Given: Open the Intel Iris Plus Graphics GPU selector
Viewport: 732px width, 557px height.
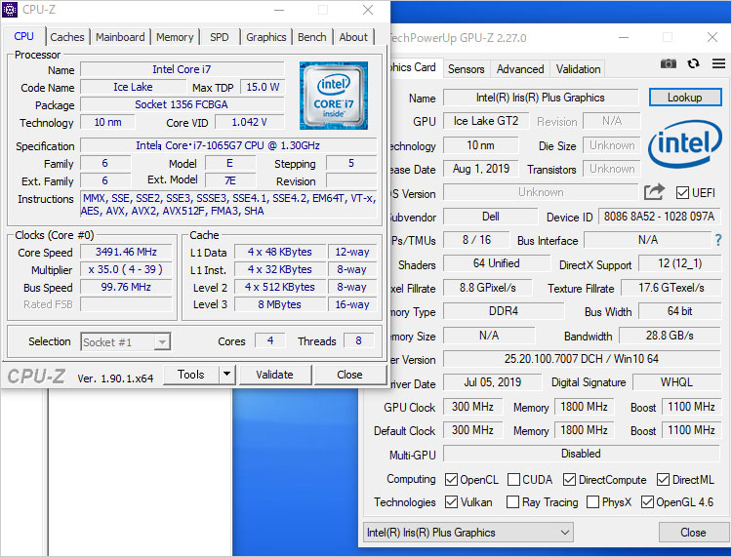Looking at the screenshot, I should [468, 533].
